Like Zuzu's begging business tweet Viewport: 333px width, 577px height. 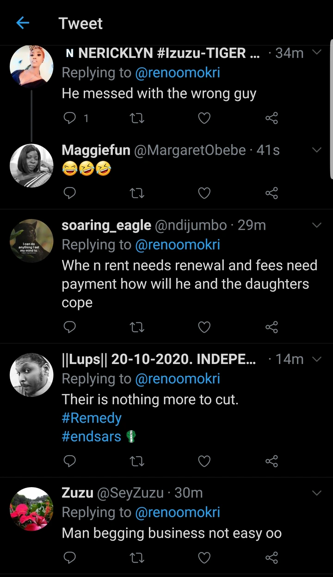[x=204, y=557]
